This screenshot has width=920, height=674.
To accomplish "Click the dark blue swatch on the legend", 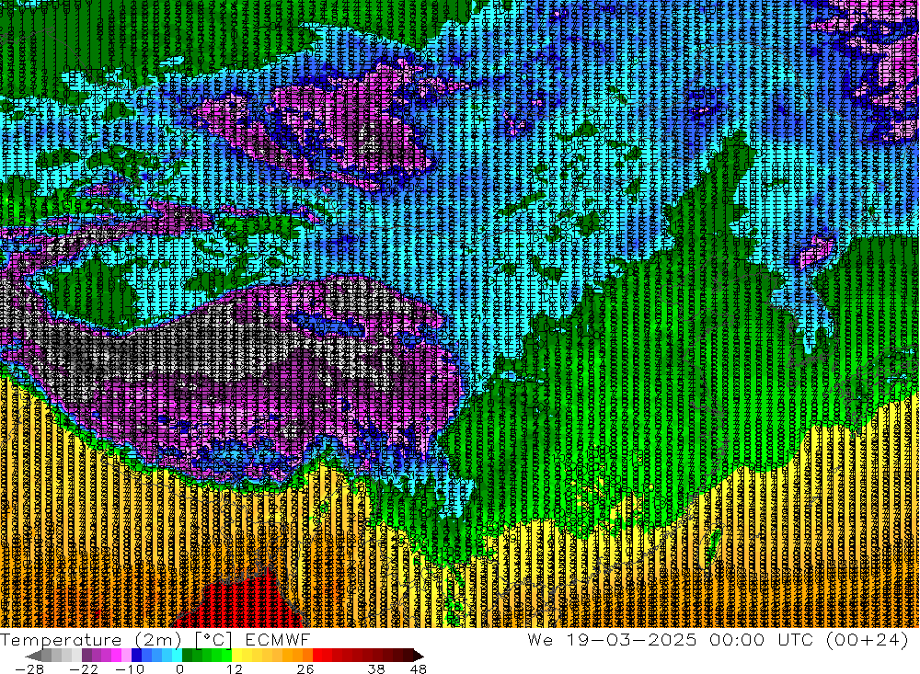I will pyautogui.click(x=136, y=655).
